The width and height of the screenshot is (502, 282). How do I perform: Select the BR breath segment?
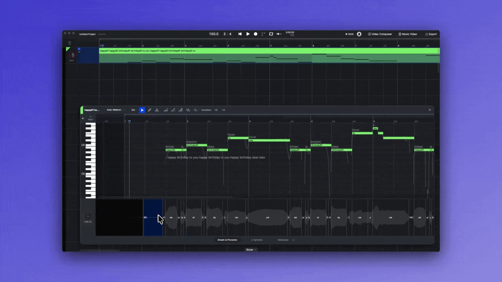[153, 217]
